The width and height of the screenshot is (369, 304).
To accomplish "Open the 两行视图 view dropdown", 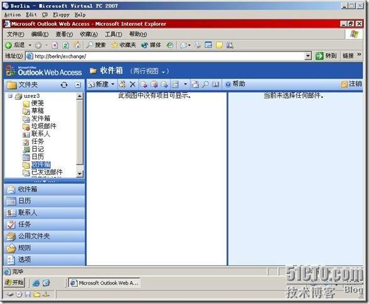I will [x=150, y=71].
